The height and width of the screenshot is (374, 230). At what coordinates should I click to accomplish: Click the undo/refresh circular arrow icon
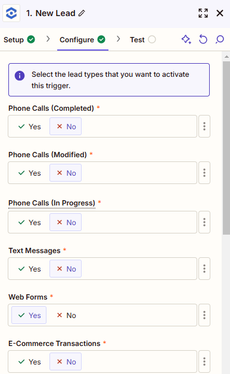[203, 39]
